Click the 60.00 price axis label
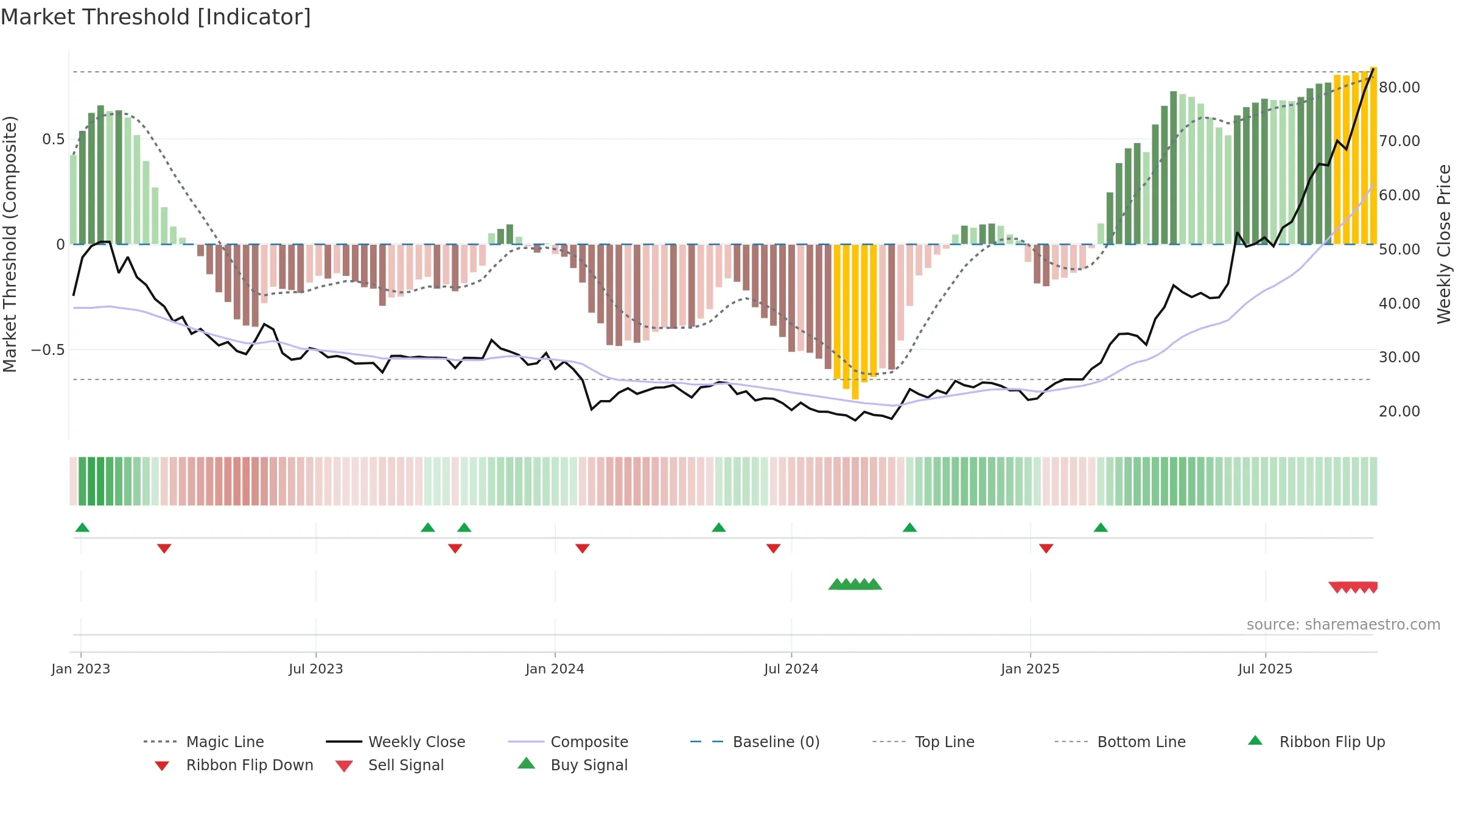 point(1400,195)
